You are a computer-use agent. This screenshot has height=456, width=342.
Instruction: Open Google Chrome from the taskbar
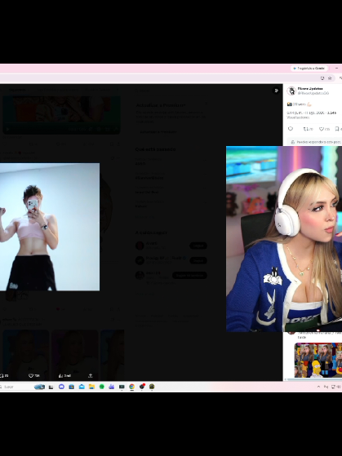pyautogui.click(x=132, y=387)
